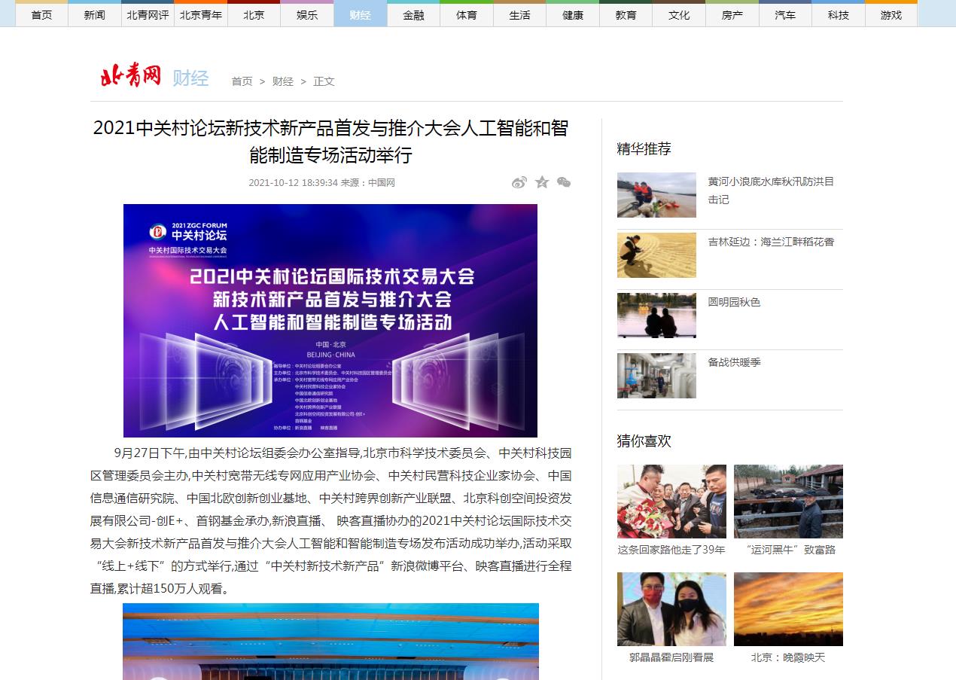Click the 圆明园 lakeside sunset thumbnail
The width and height of the screenshot is (956, 680).
pyautogui.click(x=656, y=316)
